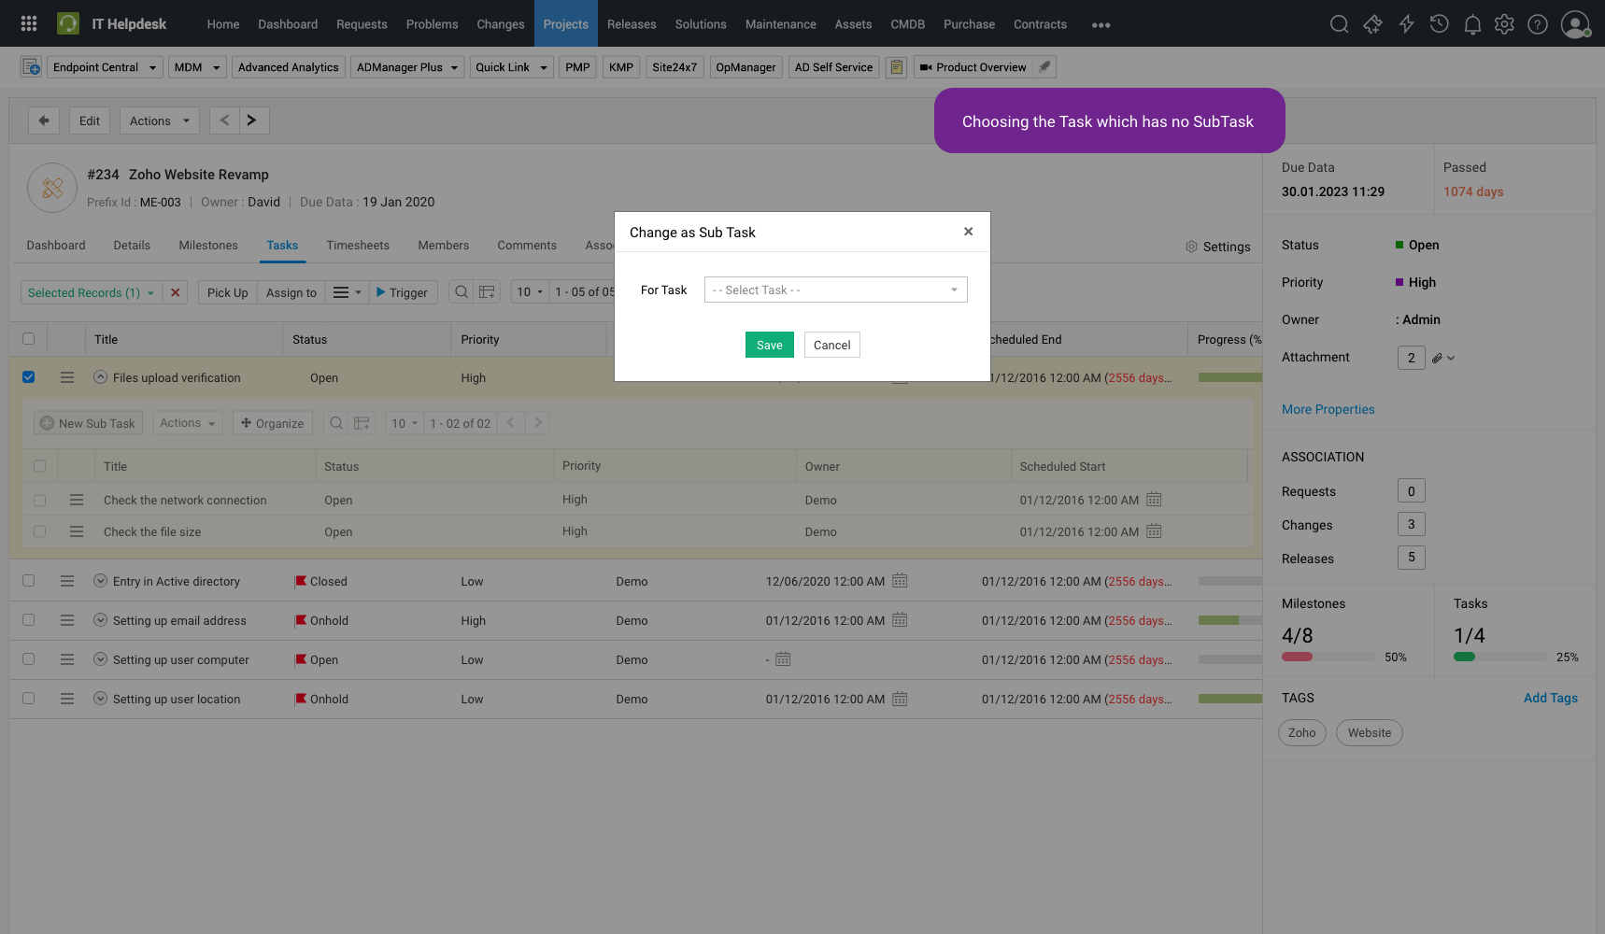Screen dimensions: 1605x934
Task: Open the apps grid launcher icon
Action: (29, 23)
